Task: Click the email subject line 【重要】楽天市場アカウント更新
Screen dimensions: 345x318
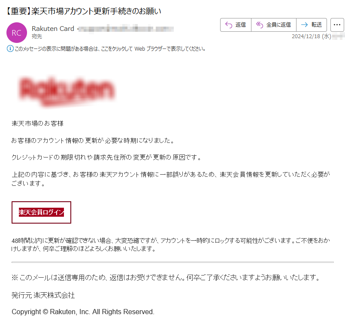Action: click(83, 11)
